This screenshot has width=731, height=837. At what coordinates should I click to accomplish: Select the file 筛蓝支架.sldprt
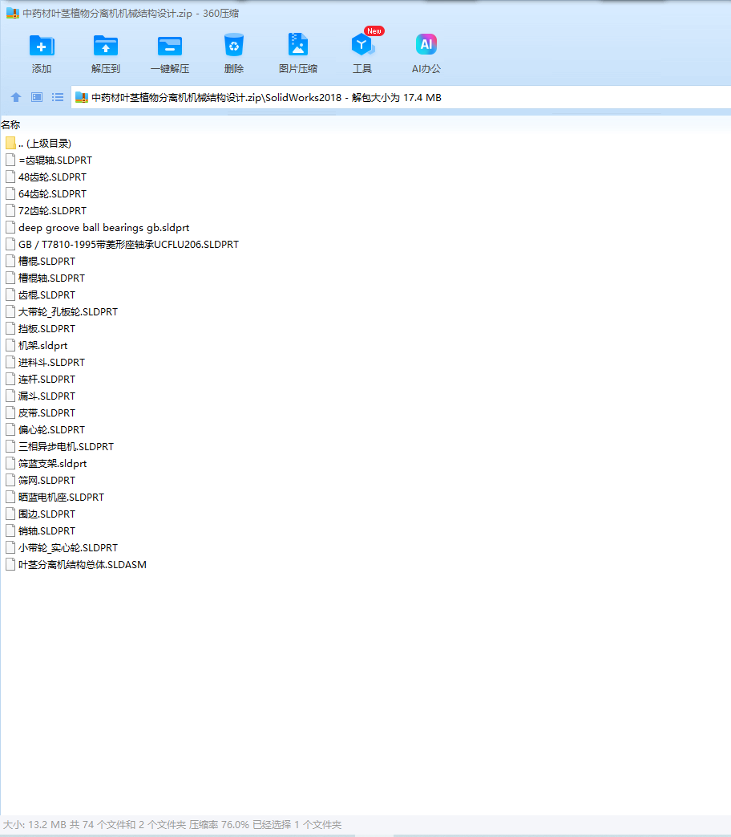click(53, 463)
